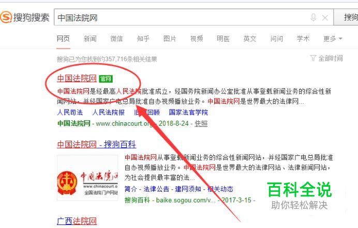Viewport: 358px width, 228px height.
Task: Open 中国法院网 - 搜狗百科 result
Action: click(x=97, y=144)
